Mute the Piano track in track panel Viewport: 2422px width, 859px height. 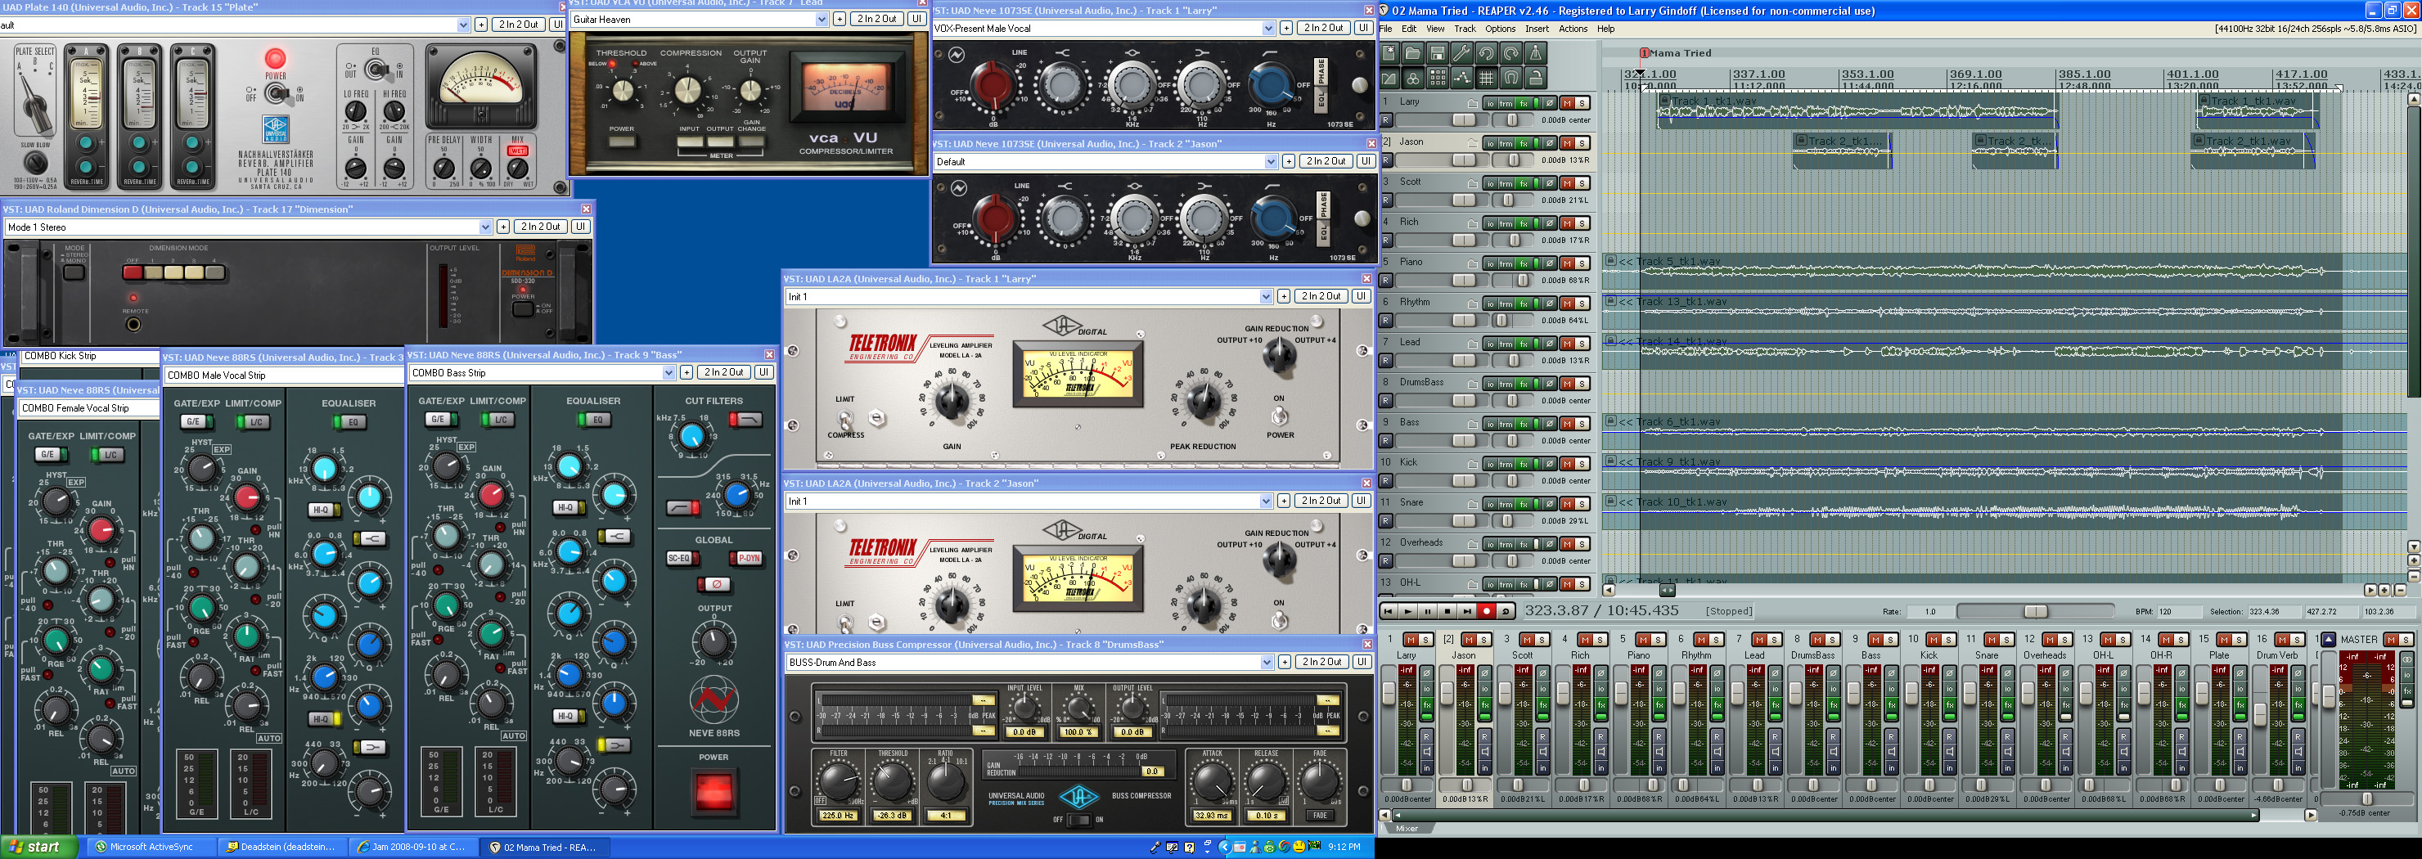click(1566, 263)
